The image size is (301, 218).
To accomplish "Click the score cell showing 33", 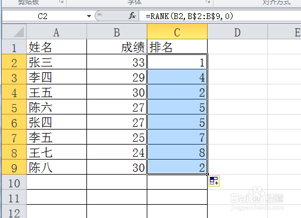I will [x=117, y=62].
